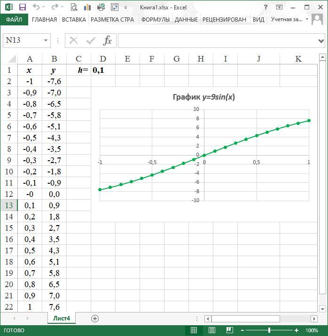
Task: Open Print Preview from the quick access toolbar
Action: click(x=74, y=8)
